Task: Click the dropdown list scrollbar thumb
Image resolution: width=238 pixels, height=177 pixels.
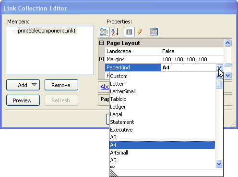Action: (x=219, y=84)
